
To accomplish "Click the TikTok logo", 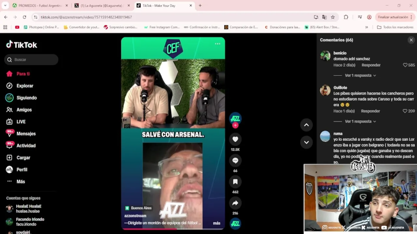I will tap(22, 45).
